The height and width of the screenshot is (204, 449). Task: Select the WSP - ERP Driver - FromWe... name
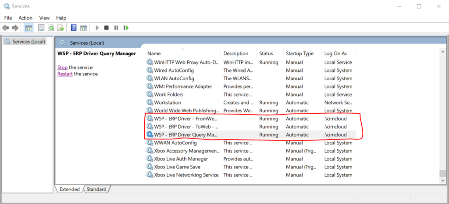pyautogui.click(x=186, y=118)
